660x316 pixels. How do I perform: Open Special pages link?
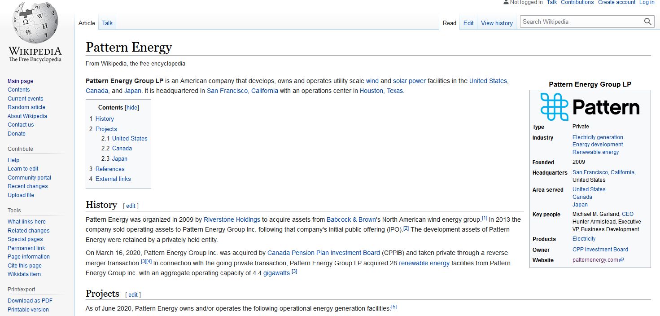pos(25,239)
